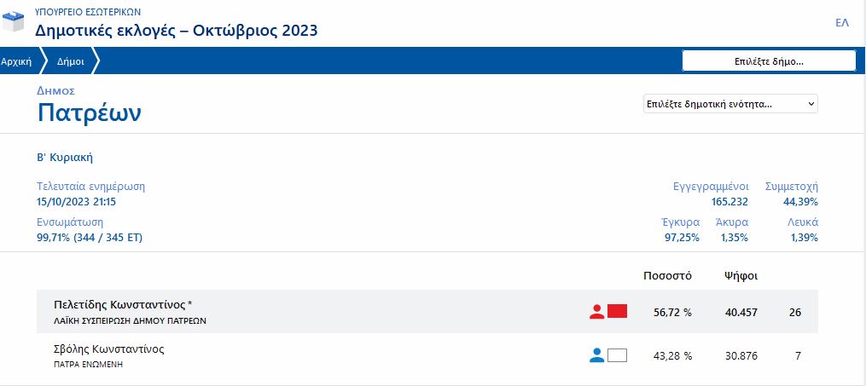Screen dimensions: 866x386
Task: Click the red color swatch for Πελετίδης
Action: (617, 312)
